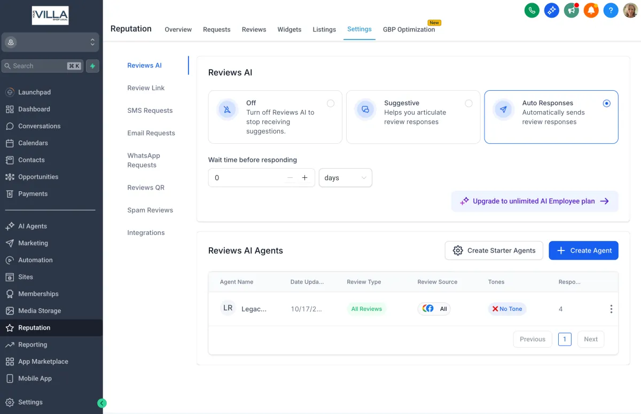Screen dimensions: 641x414
Task: Open three-dot menu for Legacy agent row
Action: pyautogui.click(x=611, y=309)
